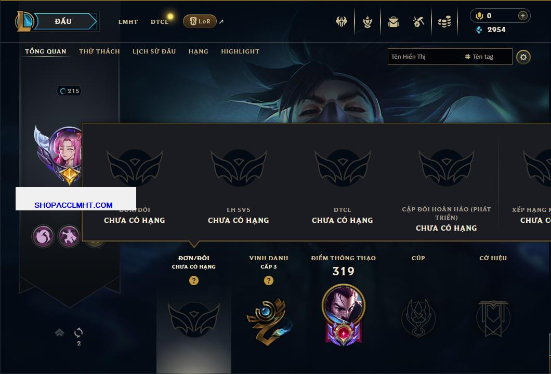
Task: Switch to ĐTCL game mode
Action: [160, 22]
